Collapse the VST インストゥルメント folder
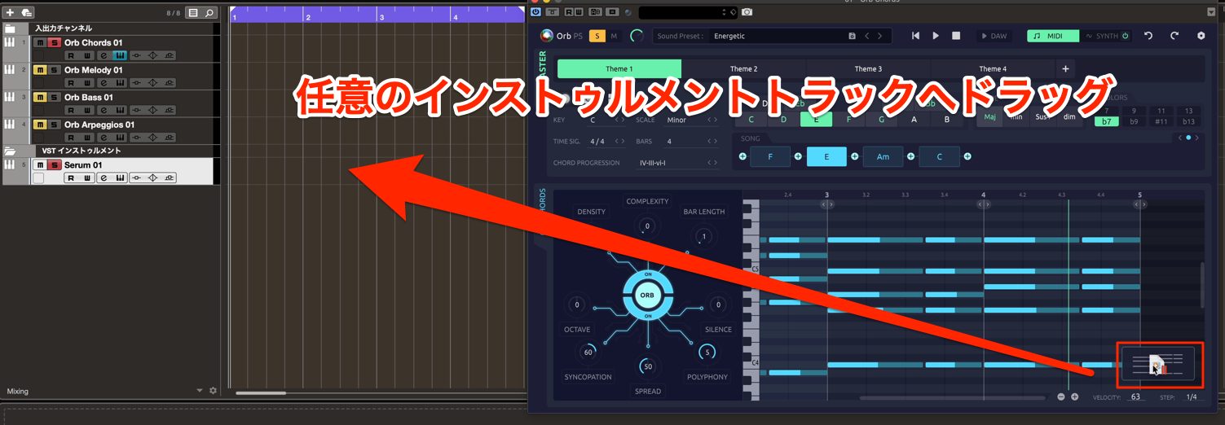This screenshot has width=1225, height=425. 10,151
